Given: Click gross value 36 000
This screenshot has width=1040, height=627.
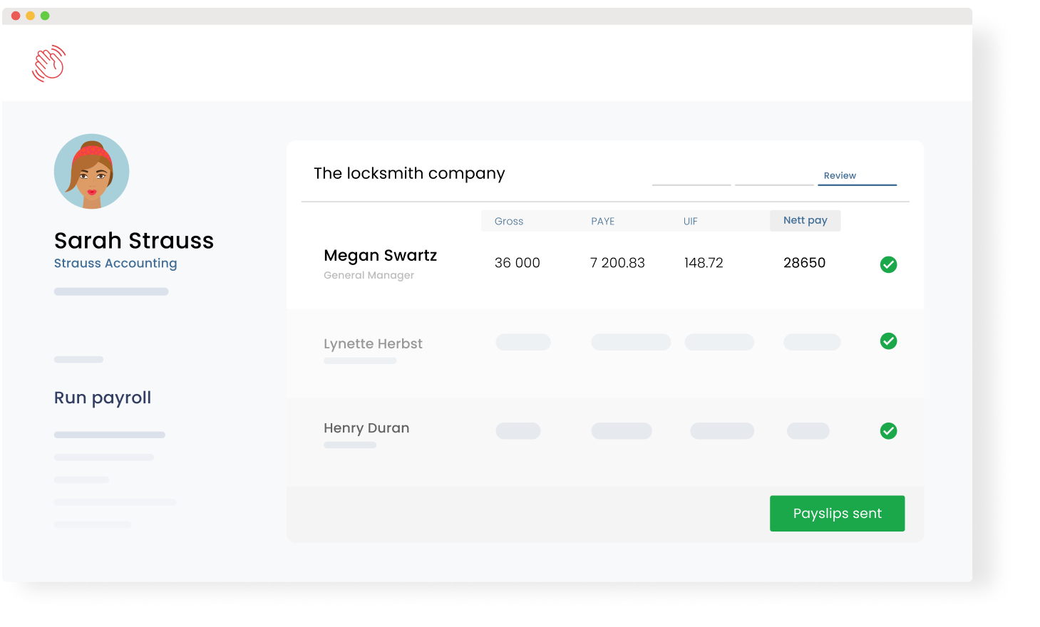Looking at the screenshot, I should (518, 263).
